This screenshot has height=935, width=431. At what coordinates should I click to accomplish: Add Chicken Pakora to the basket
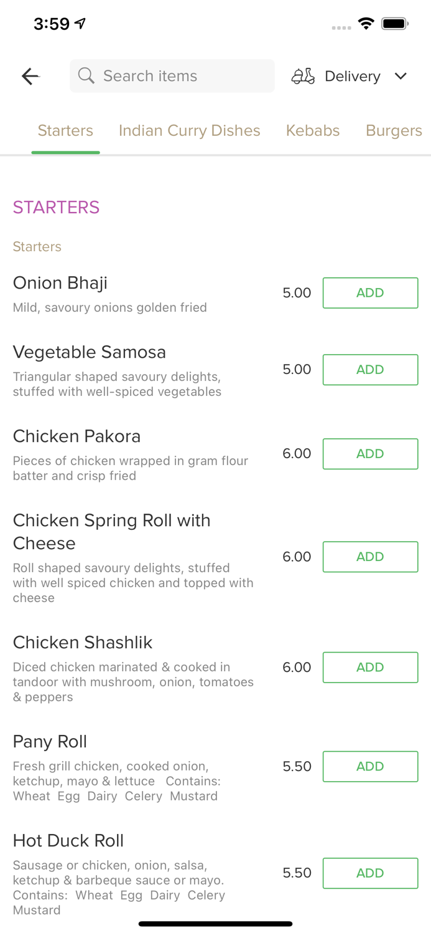370,454
